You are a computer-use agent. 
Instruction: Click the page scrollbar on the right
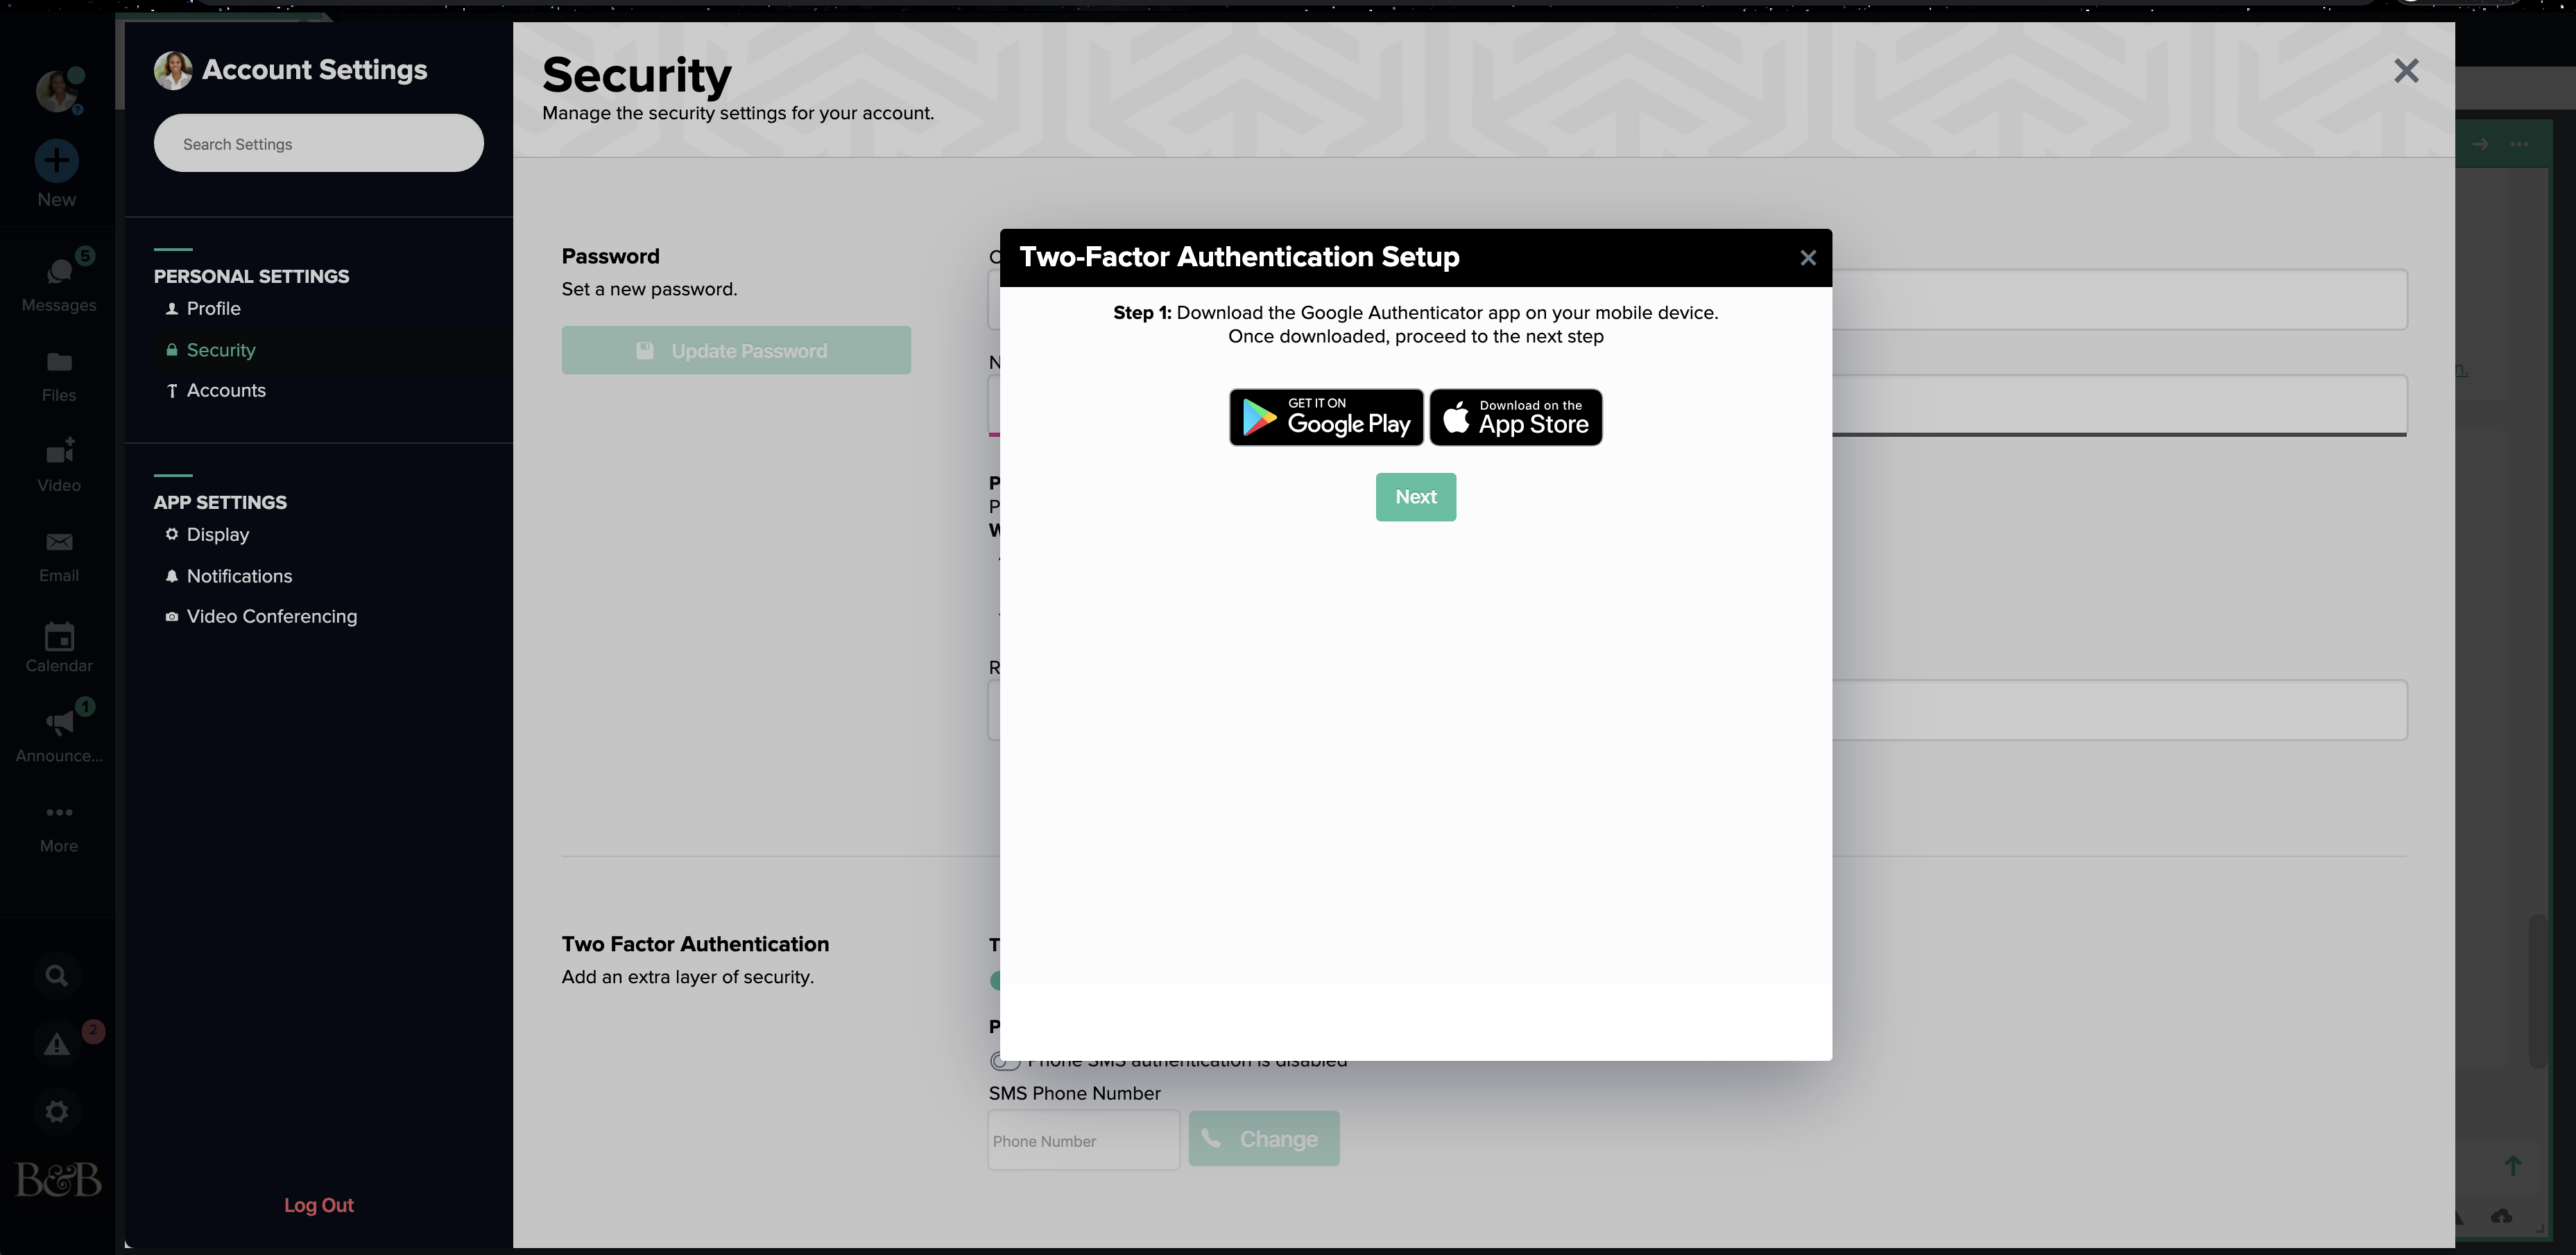(x=2538, y=990)
